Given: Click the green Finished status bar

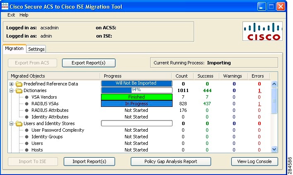Looking at the screenshot, I should point(137,97).
